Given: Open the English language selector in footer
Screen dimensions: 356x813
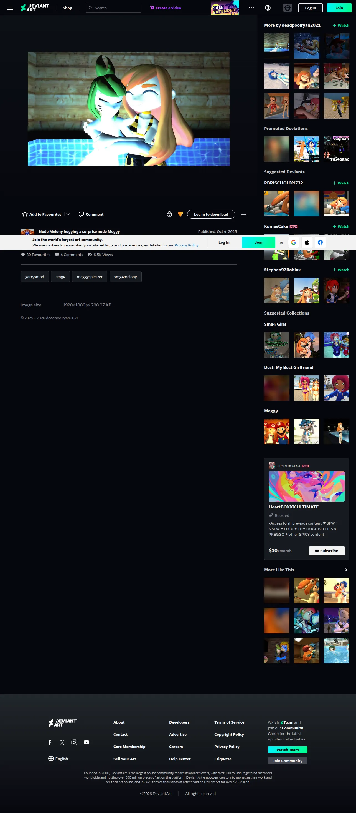Looking at the screenshot, I should pos(58,758).
